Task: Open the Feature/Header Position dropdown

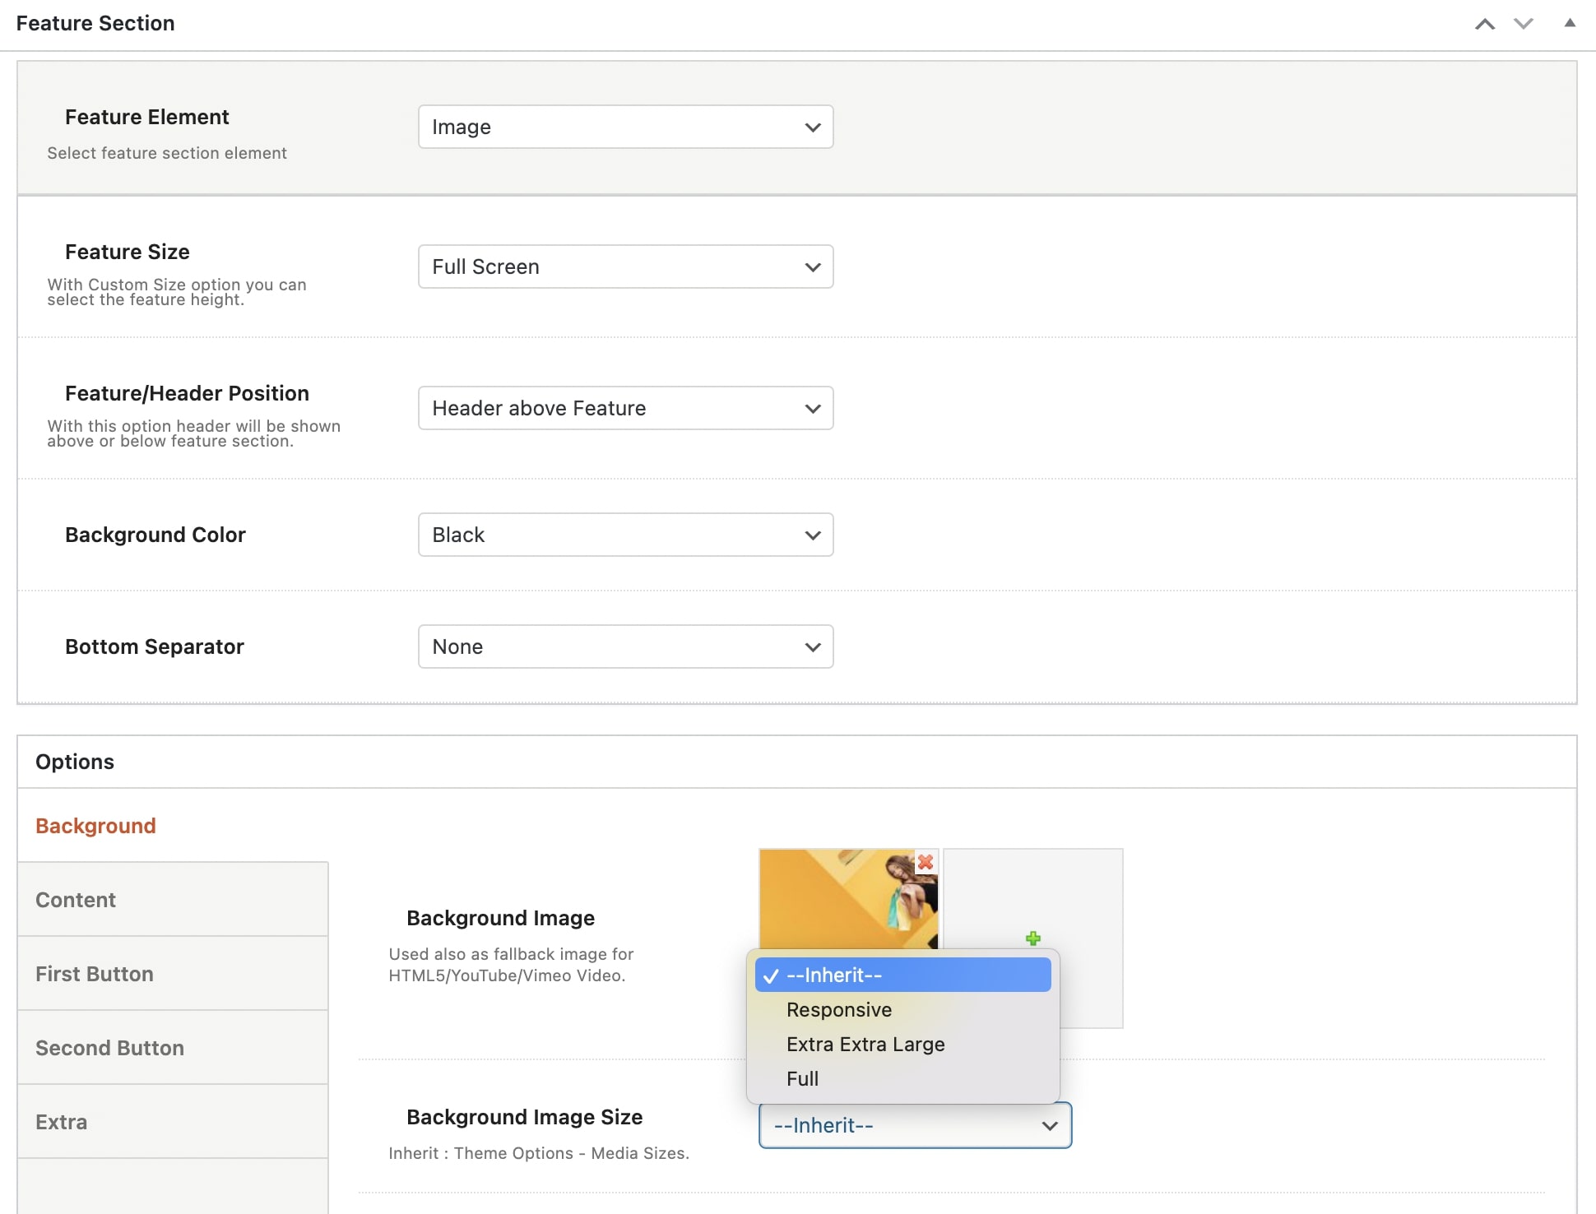Action: tap(625, 408)
